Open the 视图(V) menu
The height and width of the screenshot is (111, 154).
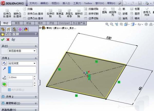tap(55, 3)
